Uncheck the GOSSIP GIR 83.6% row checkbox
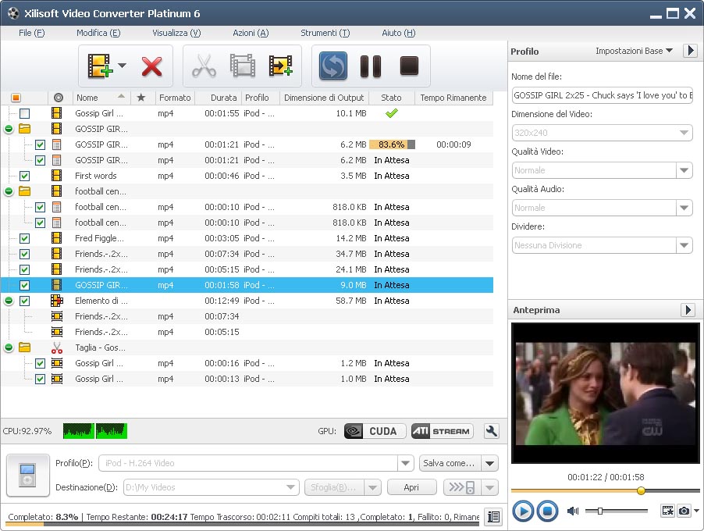 click(41, 144)
